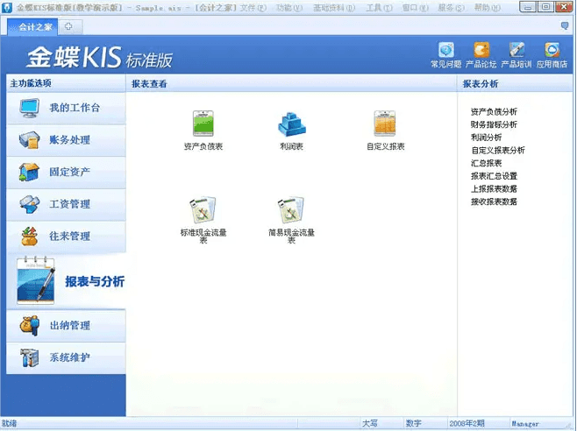Open 接收报表数据 link

[494, 201]
